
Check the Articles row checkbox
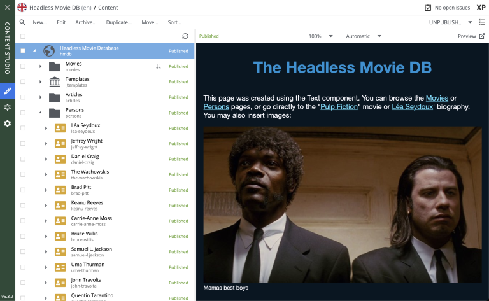[x=23, y=97]
